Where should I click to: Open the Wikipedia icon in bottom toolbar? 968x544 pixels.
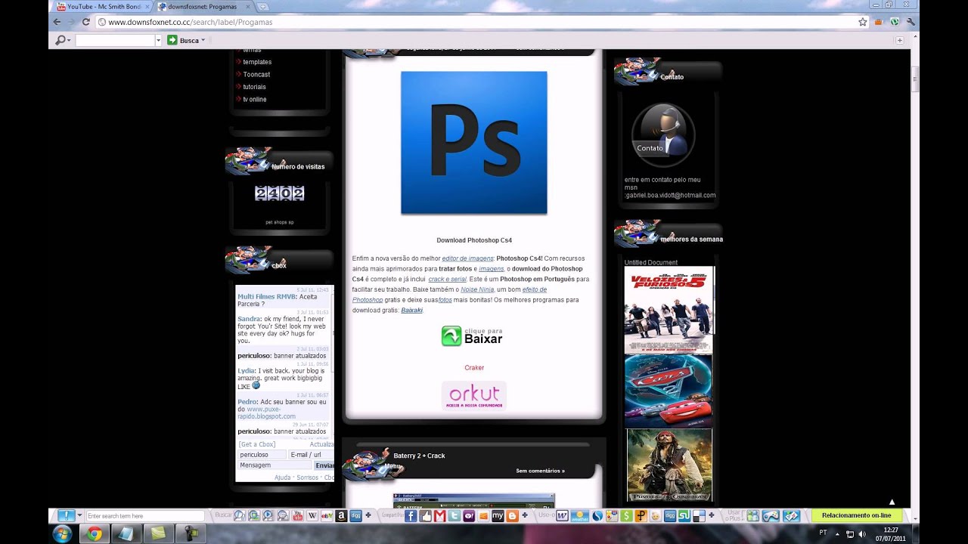312,516
